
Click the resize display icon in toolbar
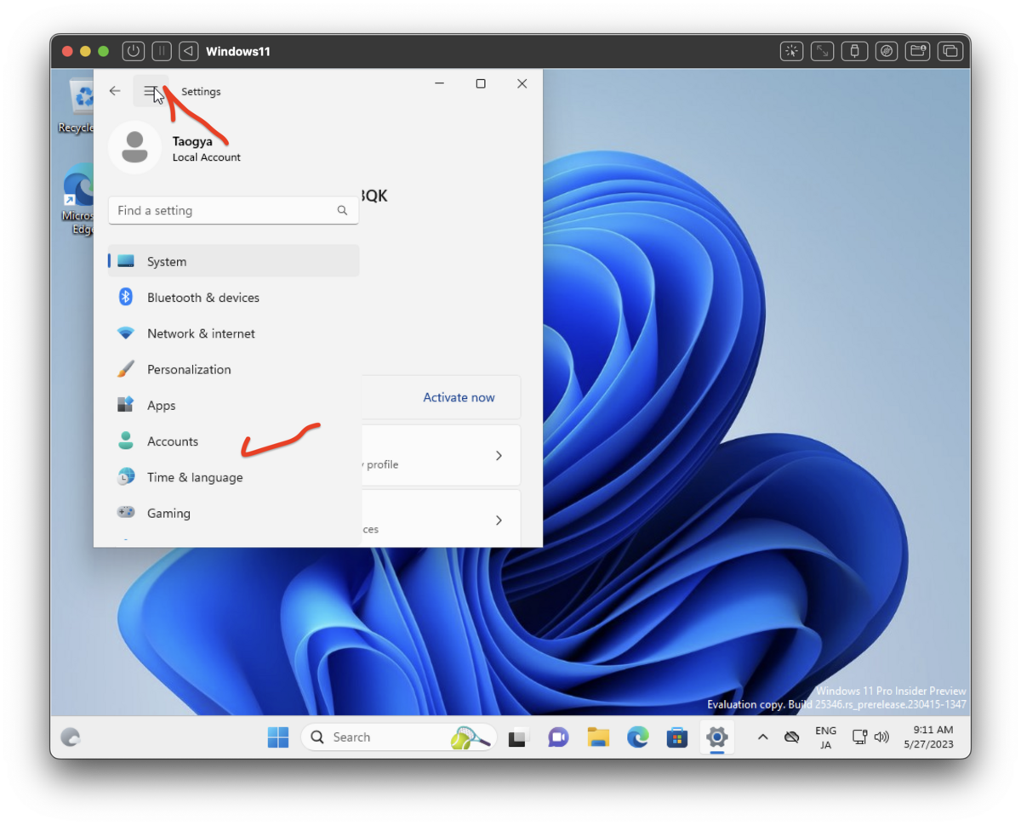[x=823, y=51]
